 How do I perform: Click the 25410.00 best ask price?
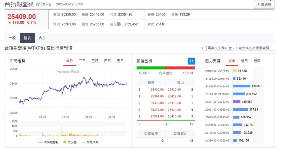174,90
